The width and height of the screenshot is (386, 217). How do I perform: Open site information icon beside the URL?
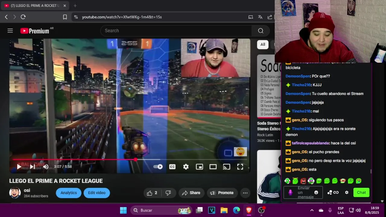76,17
